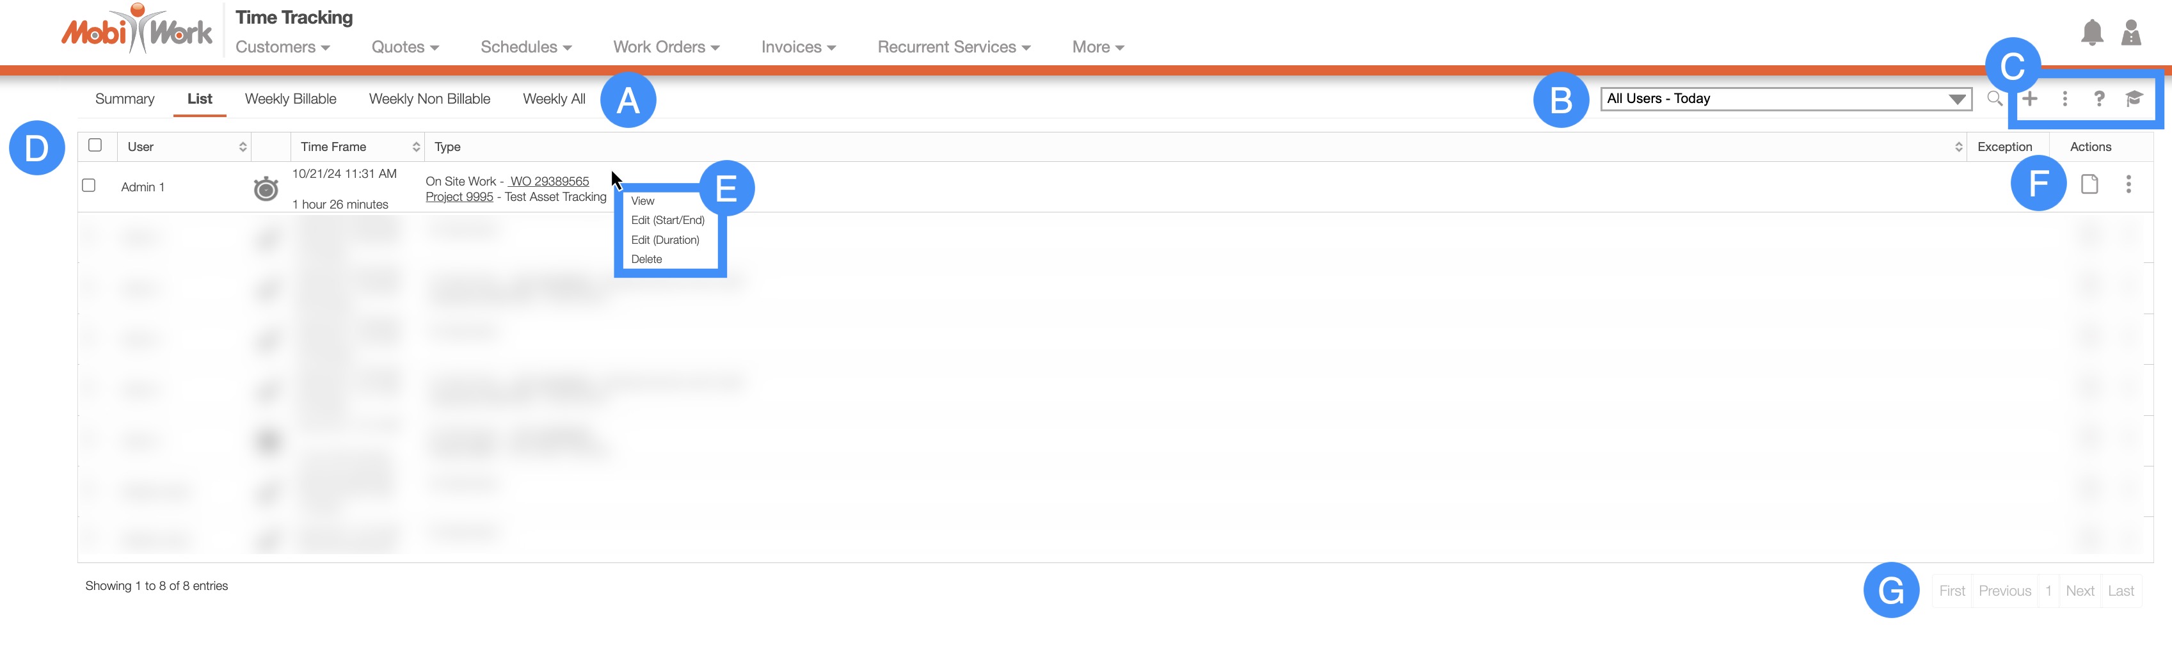Choose Delete in the context menu

coord(646,259)
